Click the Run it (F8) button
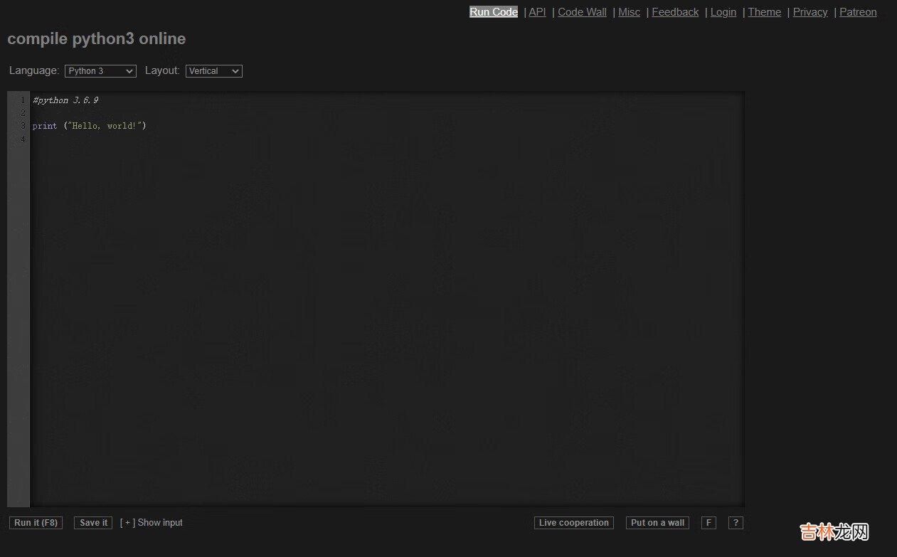The width and height of the screenshot is (897, 557). (36, 523)
